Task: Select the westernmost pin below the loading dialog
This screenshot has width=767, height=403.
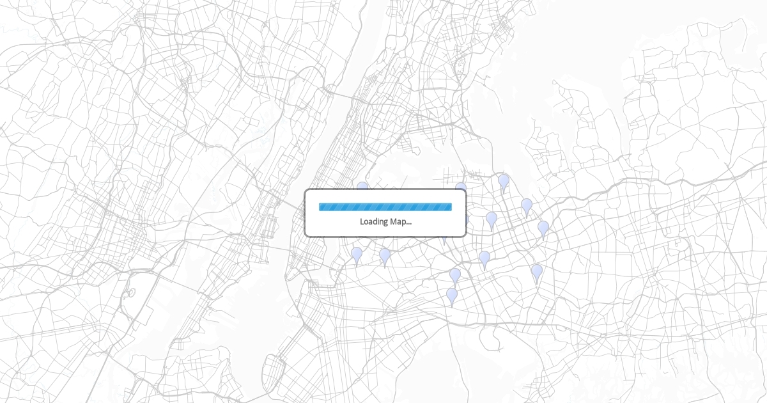Action: click(357, 255)
